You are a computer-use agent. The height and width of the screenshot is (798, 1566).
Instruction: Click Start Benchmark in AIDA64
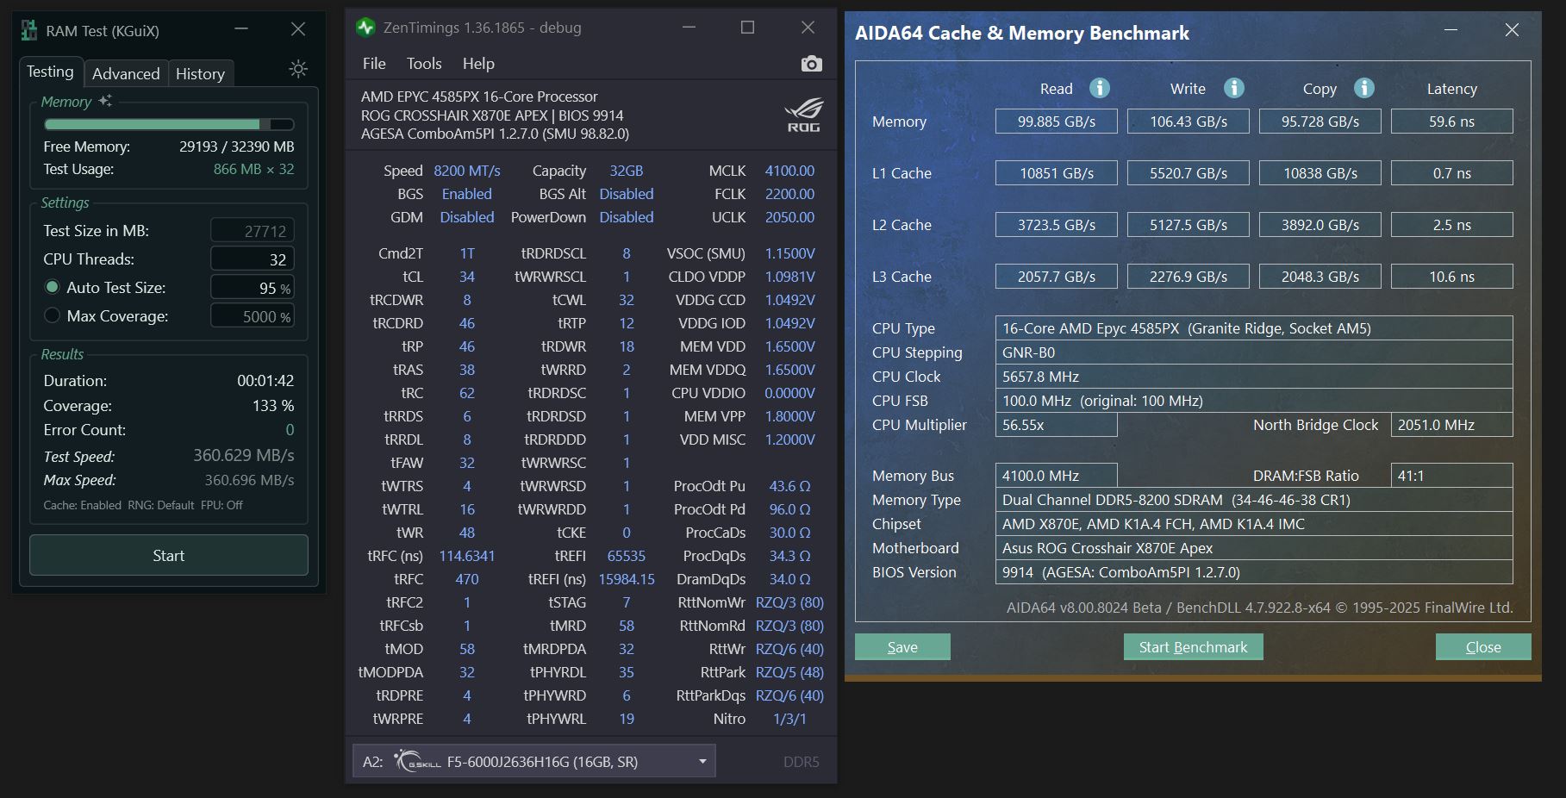click(1193, 646)
